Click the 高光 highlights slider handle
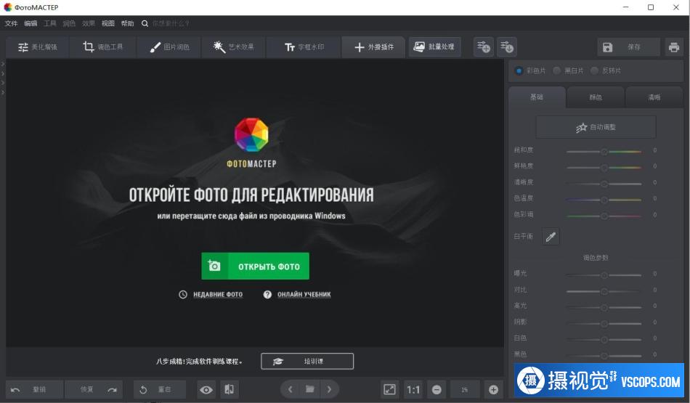Image resolution: width=690 pixels, height=403 pixels. (604, 307)
